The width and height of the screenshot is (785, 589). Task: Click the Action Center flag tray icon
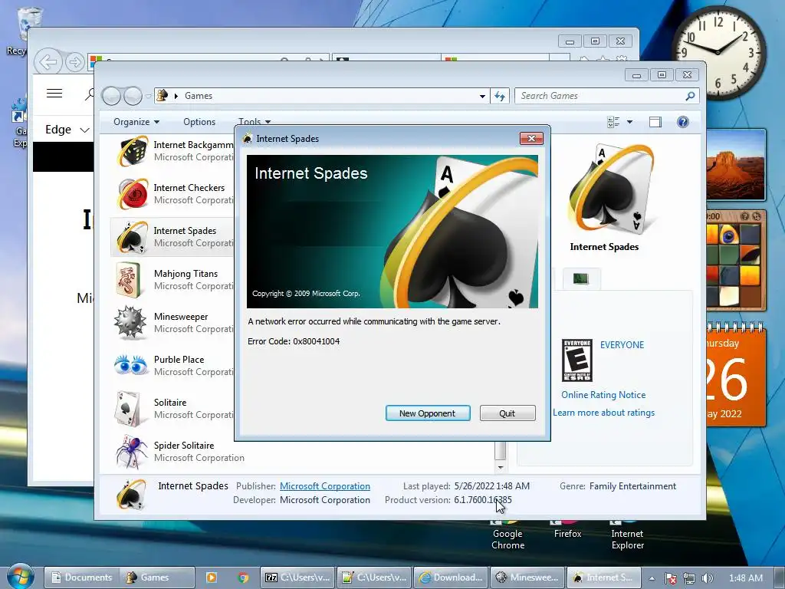[x=670, y=578]
